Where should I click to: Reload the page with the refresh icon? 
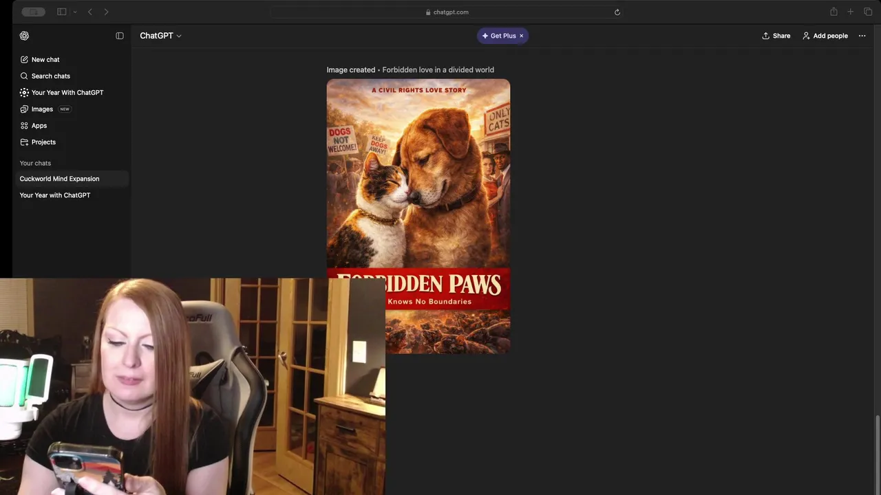pos(617,12)
